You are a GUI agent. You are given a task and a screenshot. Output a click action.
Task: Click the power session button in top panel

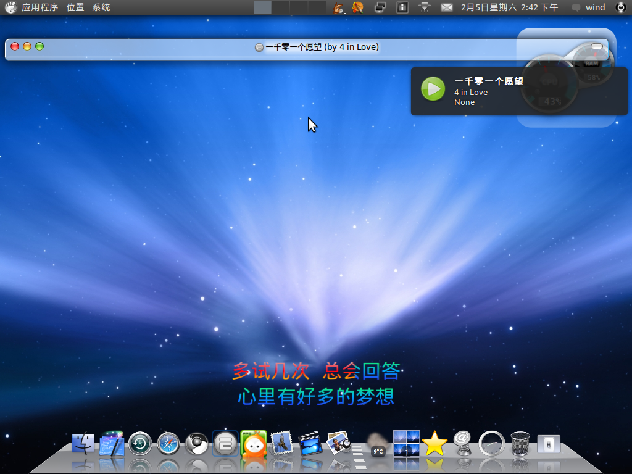tap(621, 7)
